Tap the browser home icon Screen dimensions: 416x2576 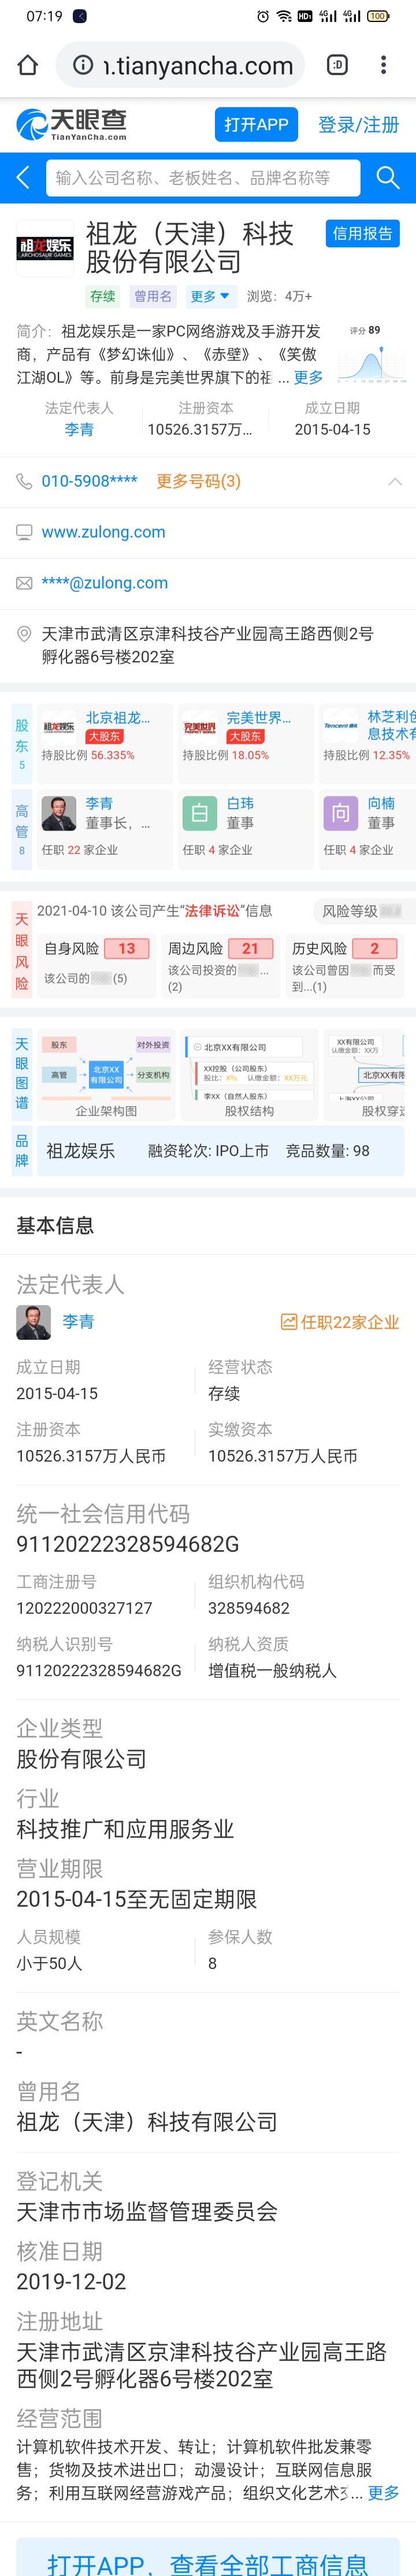[28, 65]
